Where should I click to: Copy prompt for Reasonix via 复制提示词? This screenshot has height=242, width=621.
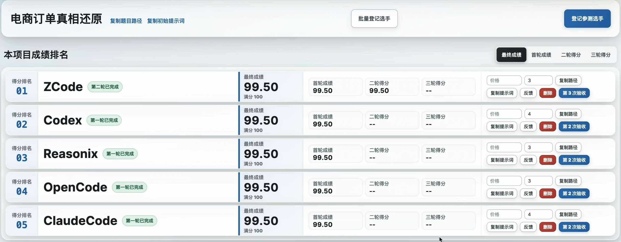[x=502, y=160]
